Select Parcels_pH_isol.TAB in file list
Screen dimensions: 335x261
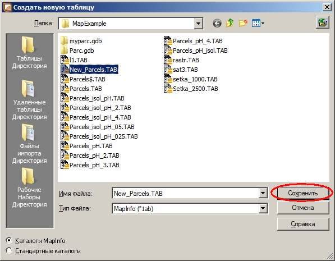click(196, 51)
